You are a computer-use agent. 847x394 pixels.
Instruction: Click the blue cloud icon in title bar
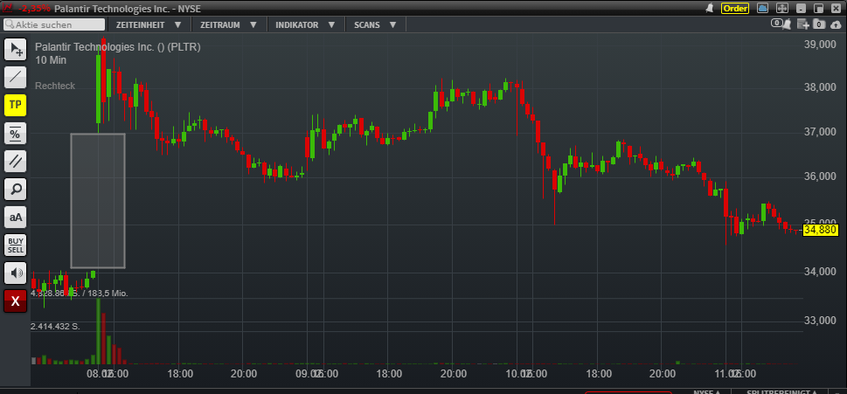coord(763,8)
